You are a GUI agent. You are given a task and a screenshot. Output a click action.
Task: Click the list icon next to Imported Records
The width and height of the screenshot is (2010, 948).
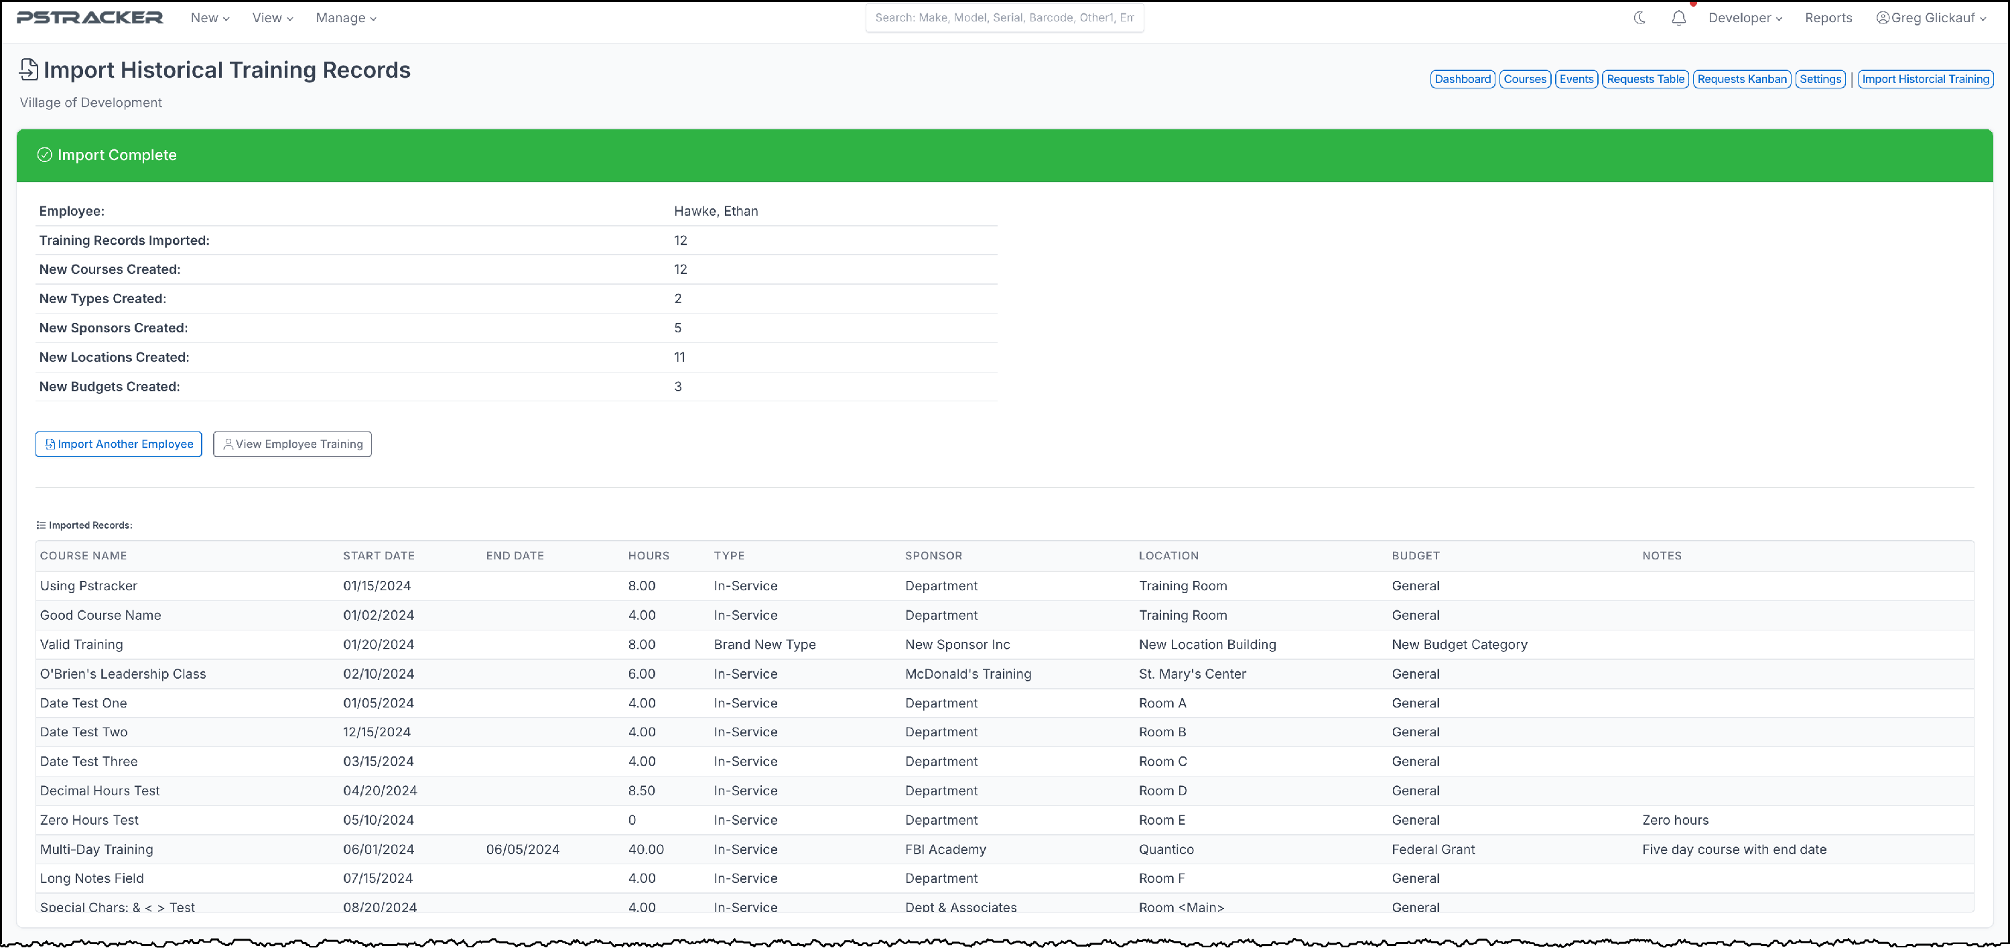tap(41, 525)
